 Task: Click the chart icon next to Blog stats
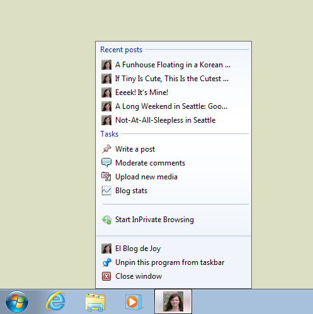pos(106,191)
